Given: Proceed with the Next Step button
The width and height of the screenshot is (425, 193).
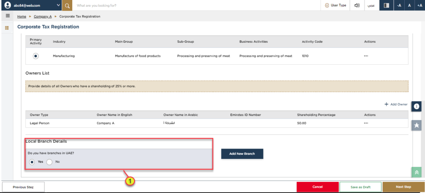Looking at the screenshot, I should click(403, 187).
